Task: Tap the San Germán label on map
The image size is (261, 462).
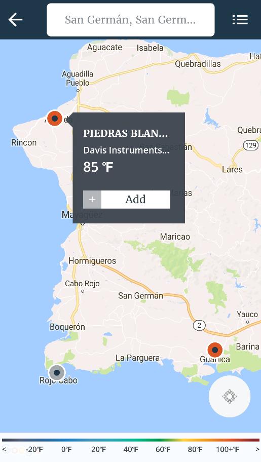Action: click(141, 295)
